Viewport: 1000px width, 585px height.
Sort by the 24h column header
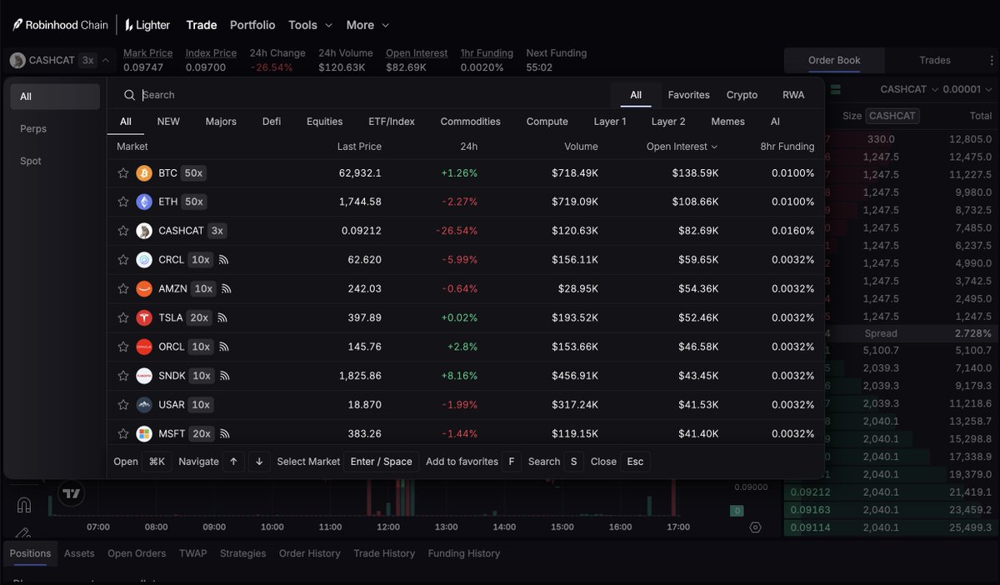(468, 147)
